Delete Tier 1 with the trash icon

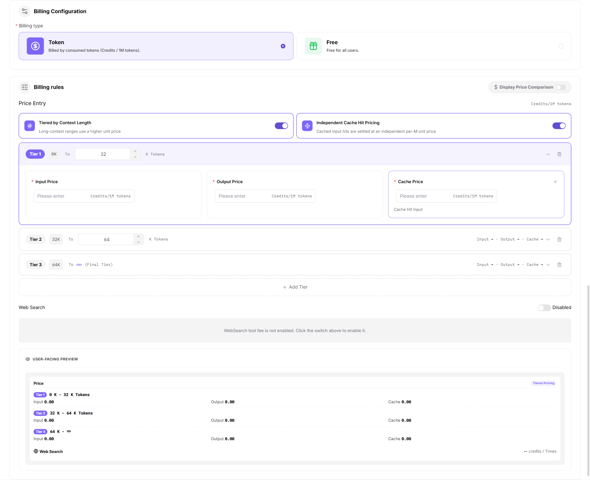[559, 154]
